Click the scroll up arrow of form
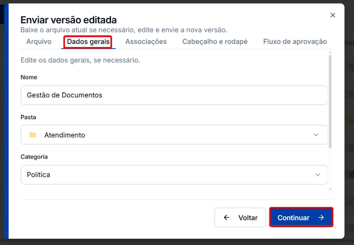This screenshot has width=354, height=245. coord(330,53)
